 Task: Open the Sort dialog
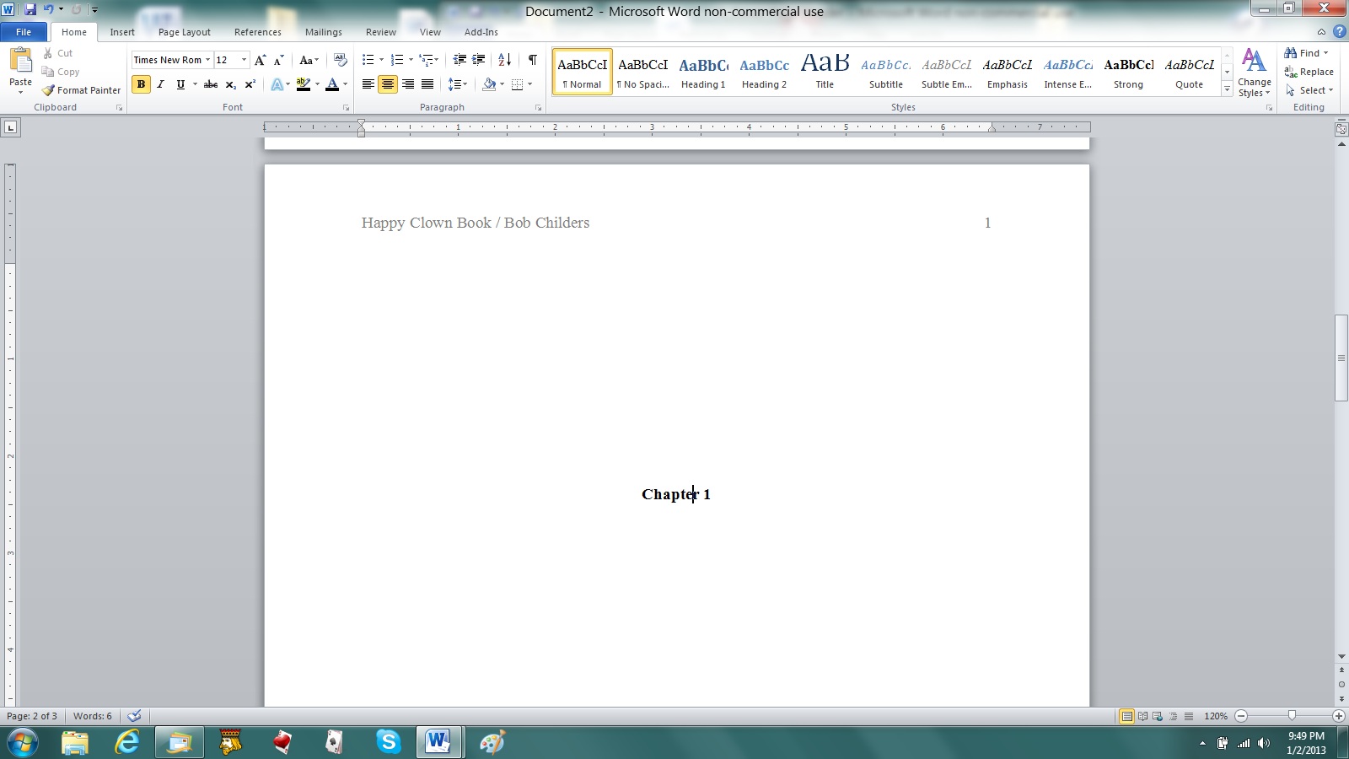point(503,60)
